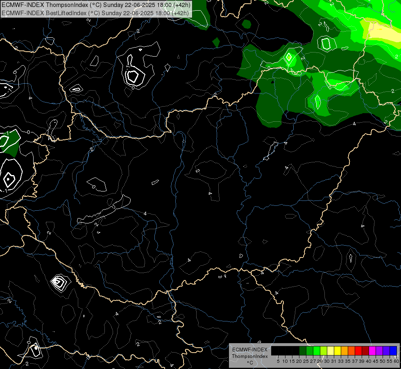This screenshot has width=401, height=369.
Task: Select the blue 55–60 legend swatch
Action: point(393,351)
